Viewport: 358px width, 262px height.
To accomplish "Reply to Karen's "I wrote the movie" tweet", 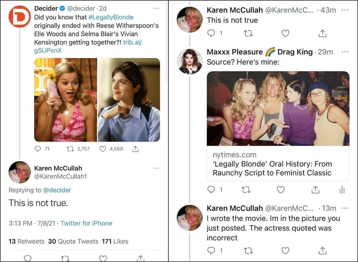I will click(x=211, y=251).
